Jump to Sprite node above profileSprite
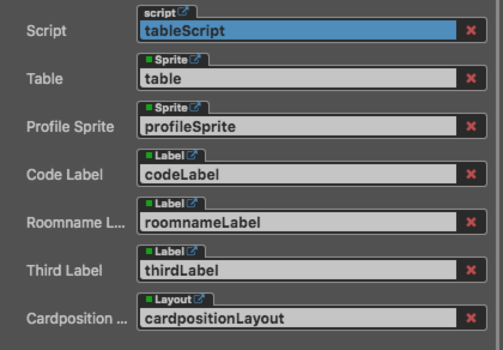 pyautogui.click(x=195, y=108)
